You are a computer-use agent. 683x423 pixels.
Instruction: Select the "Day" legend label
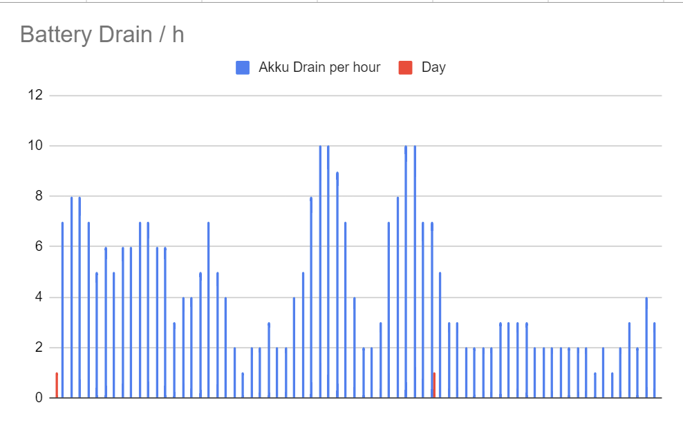tap(433, 67)
